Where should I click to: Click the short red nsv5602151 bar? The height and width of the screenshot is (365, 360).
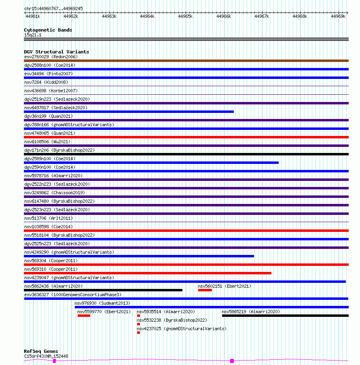[205, 290]
